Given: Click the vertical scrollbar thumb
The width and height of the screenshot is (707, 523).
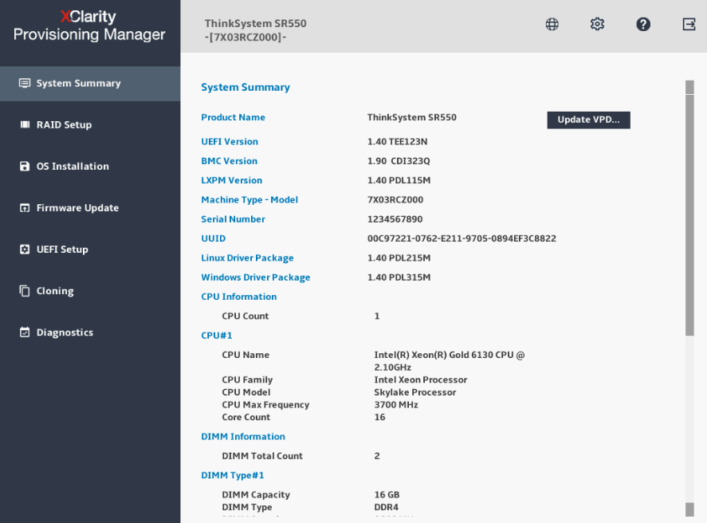Looking at the screenshot, I should click(x=689, y=215).
